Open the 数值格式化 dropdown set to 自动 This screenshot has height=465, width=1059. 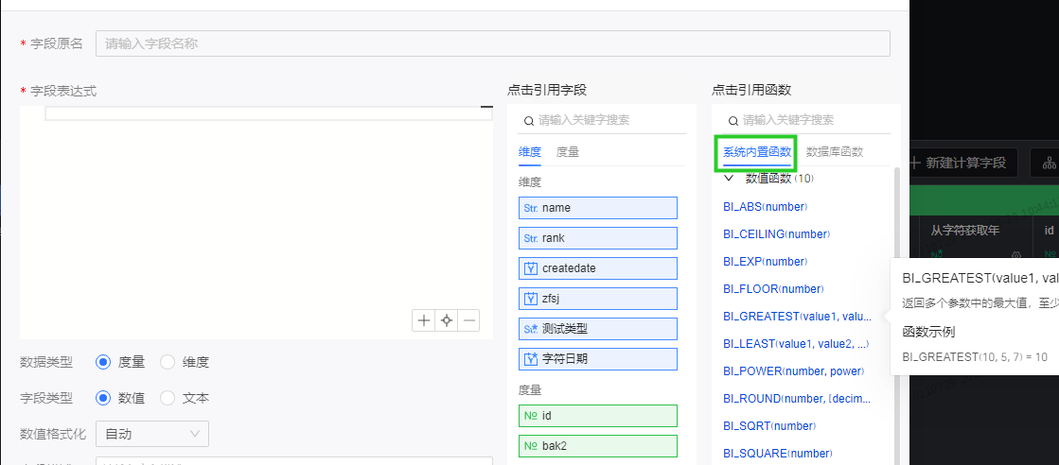point(152,434)
